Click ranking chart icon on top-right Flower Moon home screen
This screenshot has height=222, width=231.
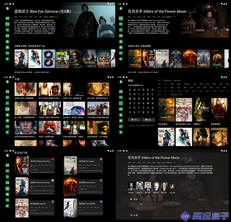121,42
